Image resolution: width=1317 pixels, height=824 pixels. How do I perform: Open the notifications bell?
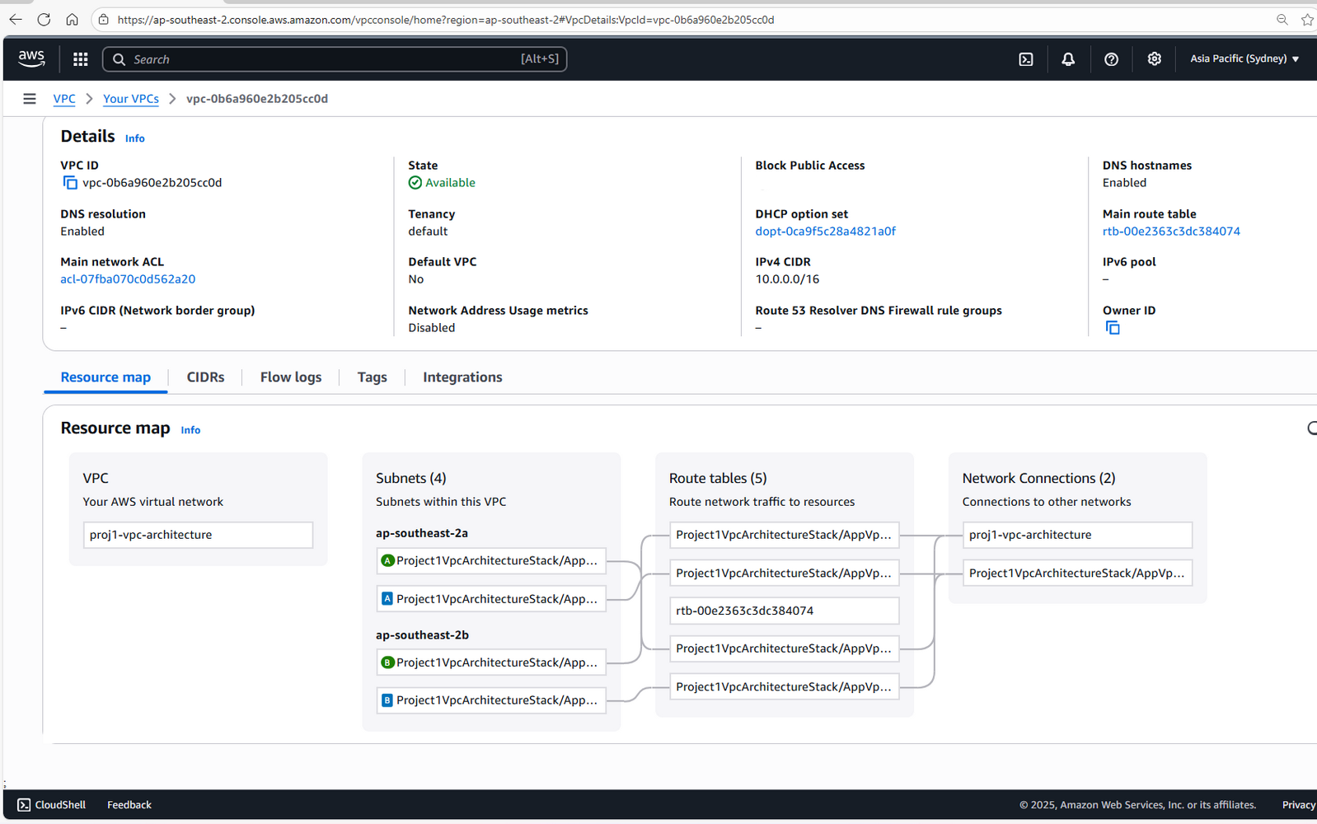pos(1068,59)
